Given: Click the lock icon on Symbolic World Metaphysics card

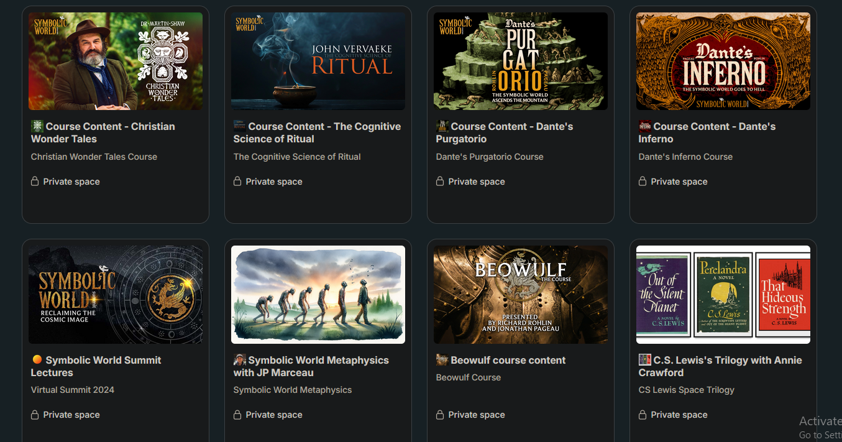Looking at the screenshot, I should pyautogui.click(x=237, y=414).
